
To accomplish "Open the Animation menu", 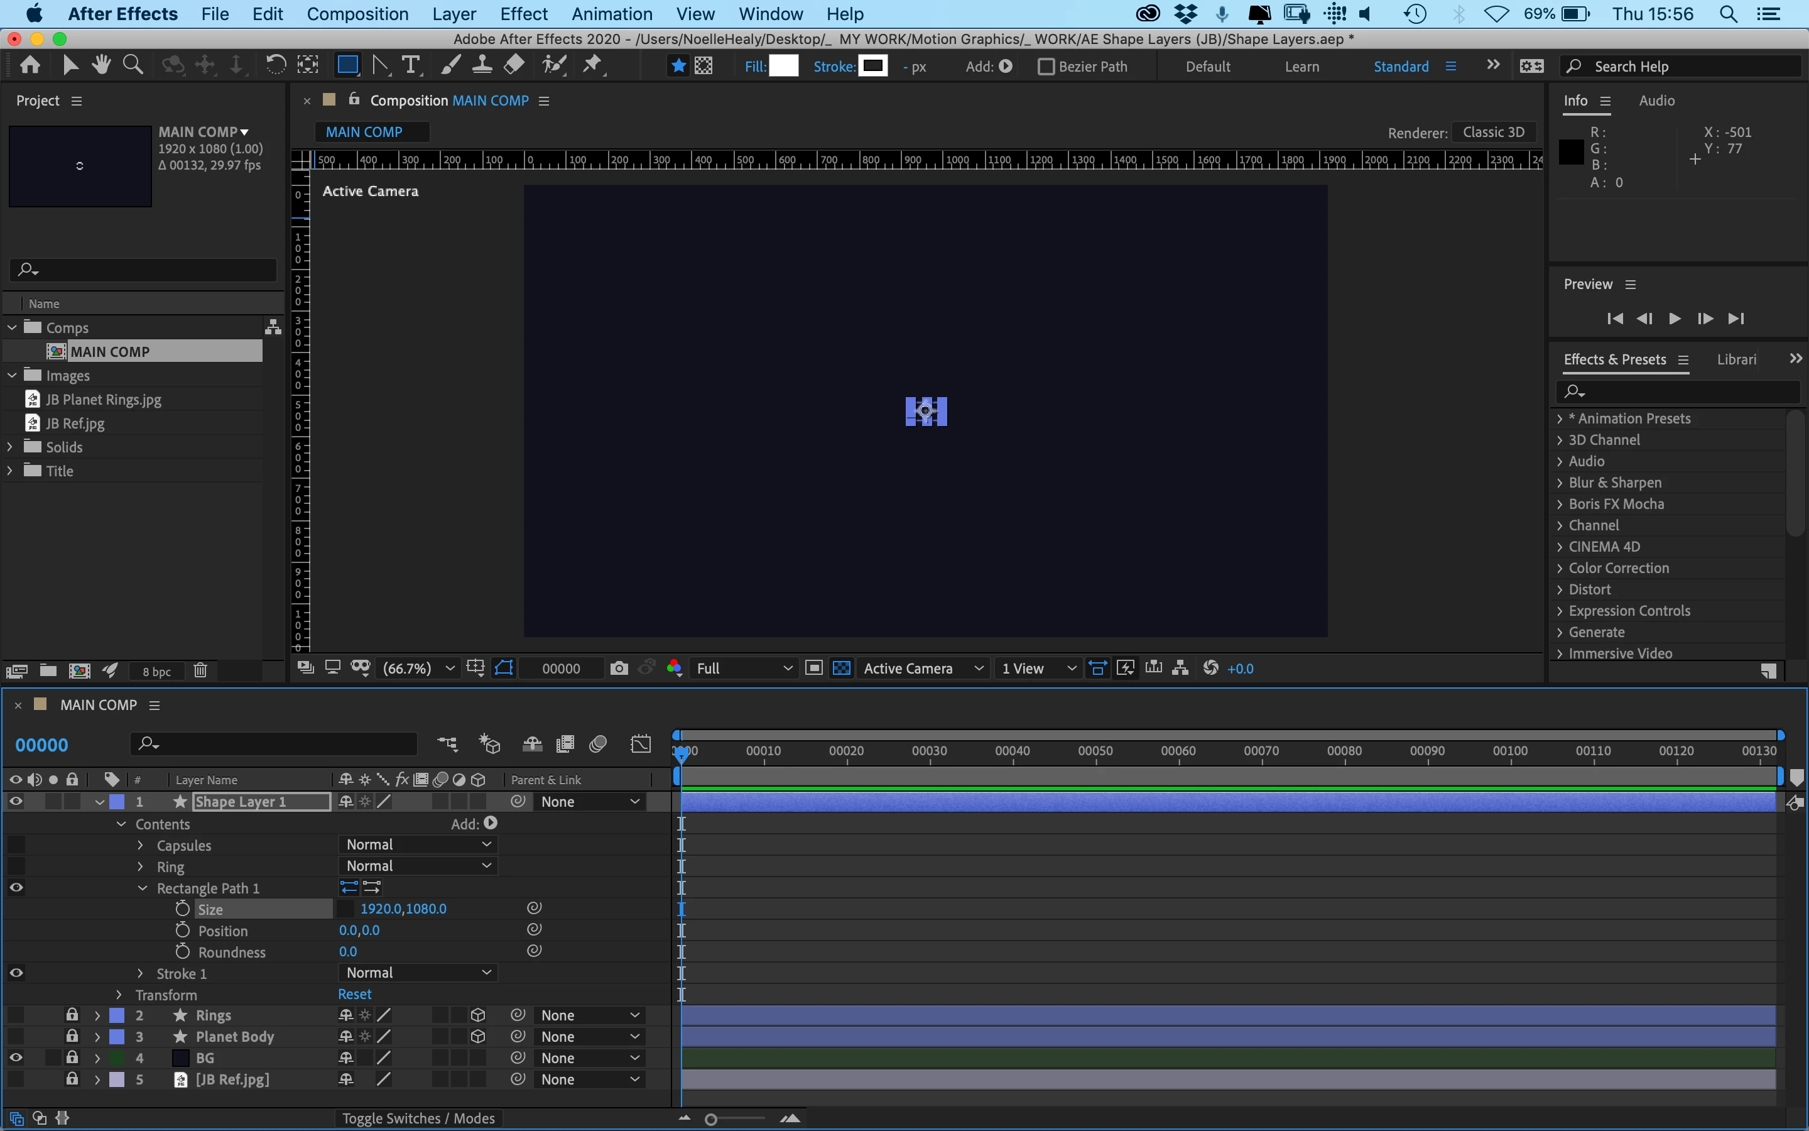I will [611, 14].
